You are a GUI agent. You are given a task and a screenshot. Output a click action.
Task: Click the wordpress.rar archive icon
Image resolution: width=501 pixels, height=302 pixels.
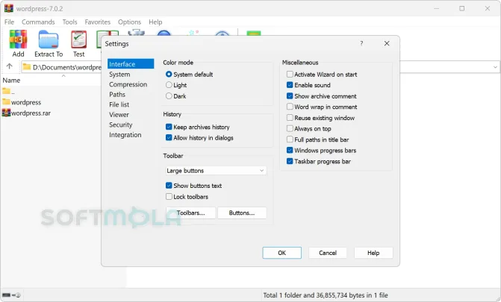tap(6, 113)
